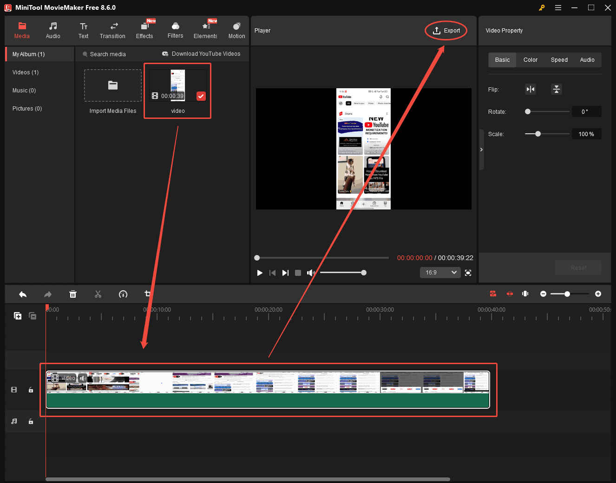This screenshot has width=616, height=483.
Task: Click the Crop icon
Action: 148,294
